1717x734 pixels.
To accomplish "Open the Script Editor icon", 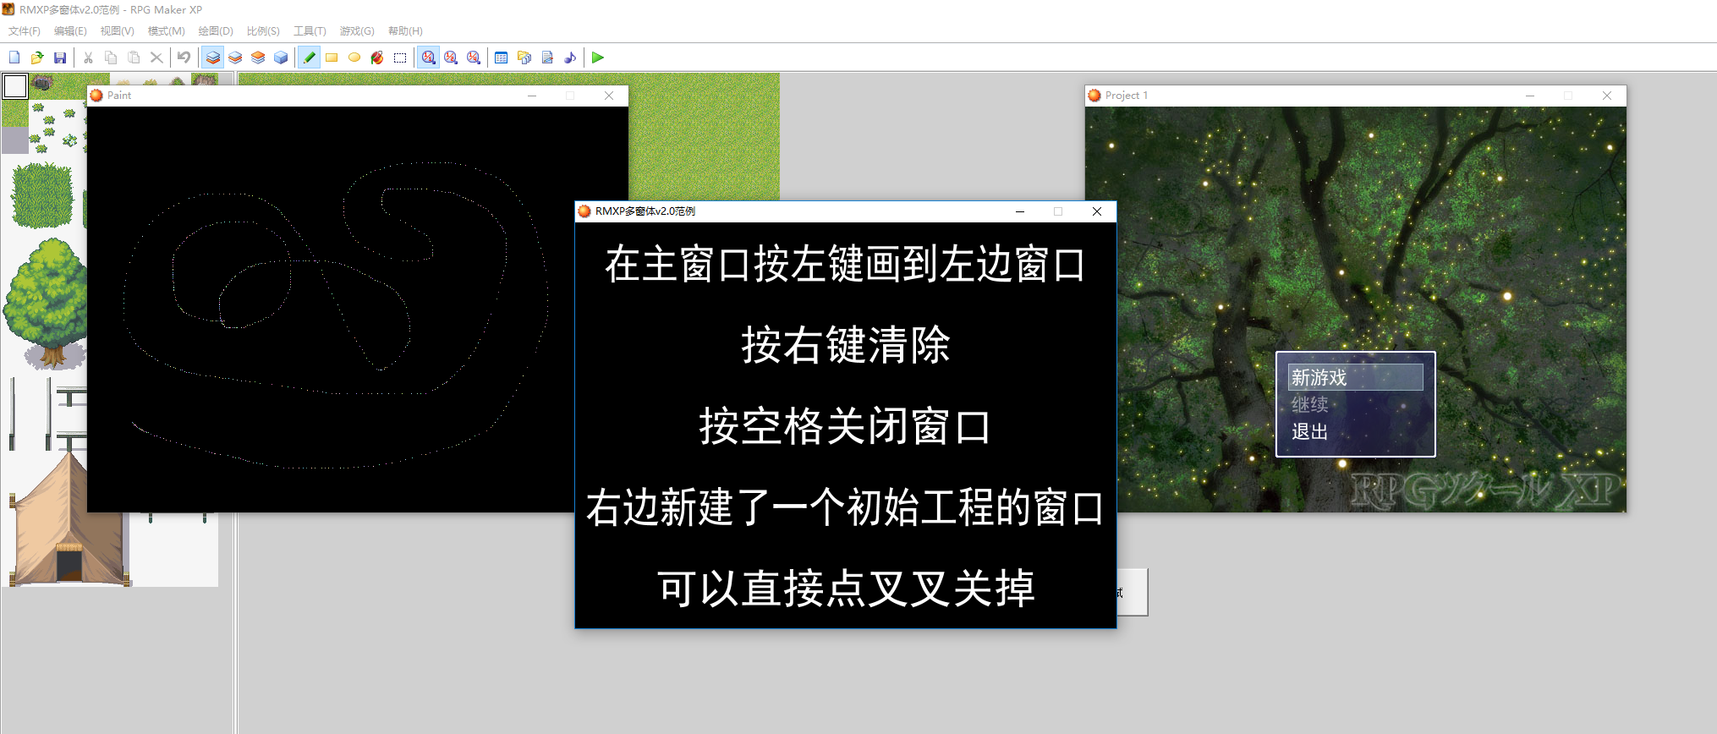I will click(x=547, y=58).
